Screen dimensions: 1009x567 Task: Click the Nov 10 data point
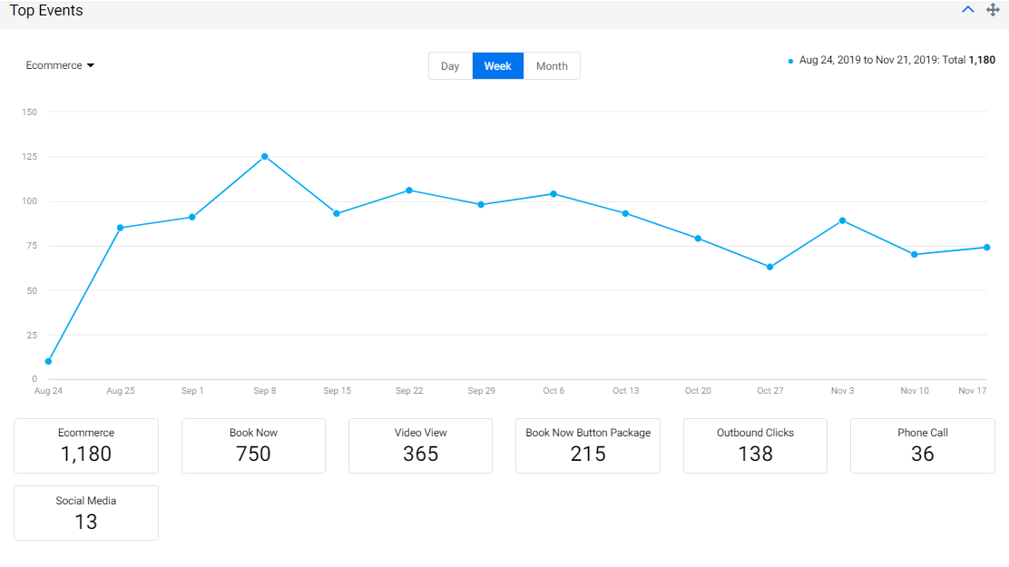coord(915,255)
